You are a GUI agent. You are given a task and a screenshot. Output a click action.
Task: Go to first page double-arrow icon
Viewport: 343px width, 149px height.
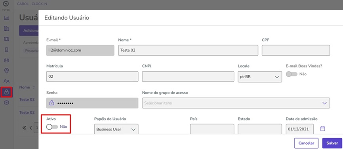25,128
